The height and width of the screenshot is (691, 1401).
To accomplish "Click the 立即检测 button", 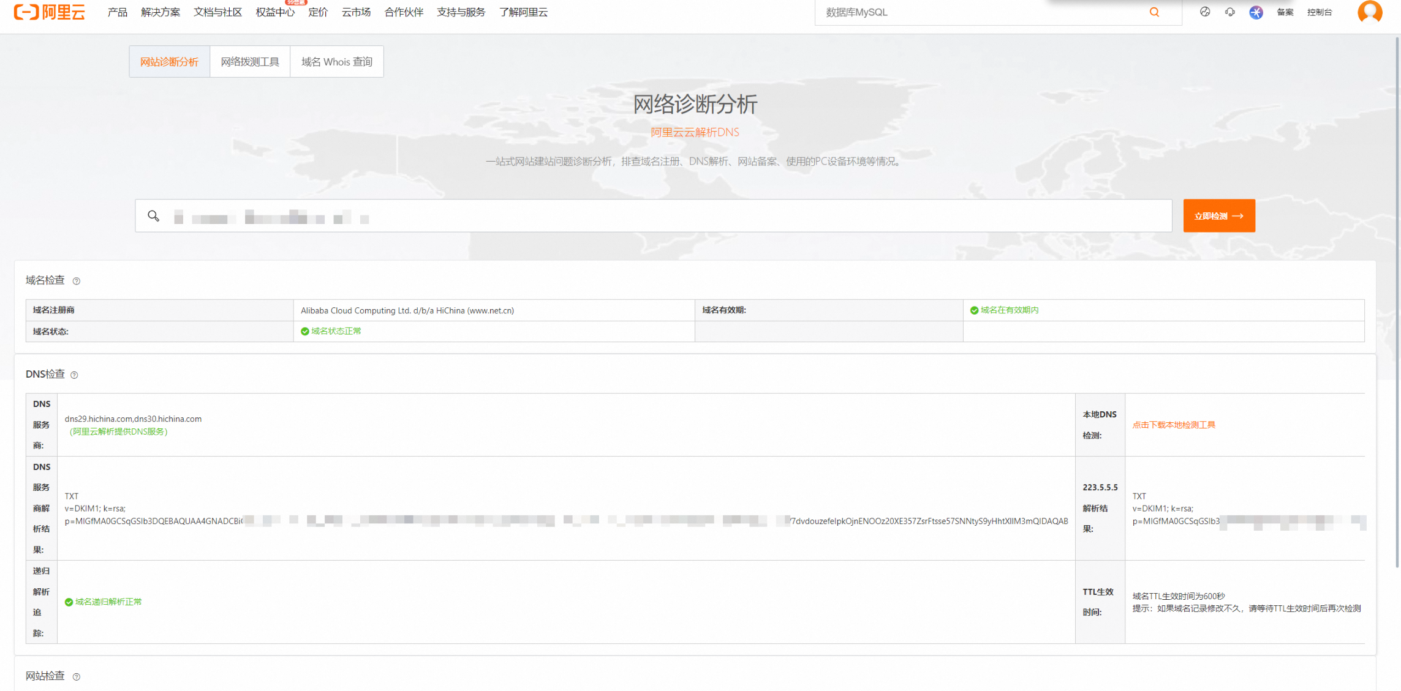I will (1218, 216).
